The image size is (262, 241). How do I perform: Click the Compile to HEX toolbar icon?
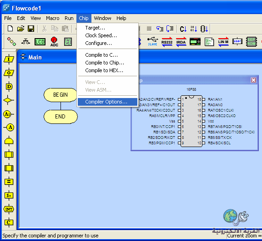tap(194, 29)
